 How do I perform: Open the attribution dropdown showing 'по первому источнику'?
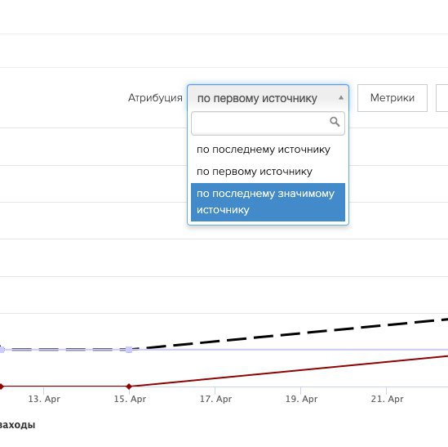pyautogui.click(x=268, y=98)
